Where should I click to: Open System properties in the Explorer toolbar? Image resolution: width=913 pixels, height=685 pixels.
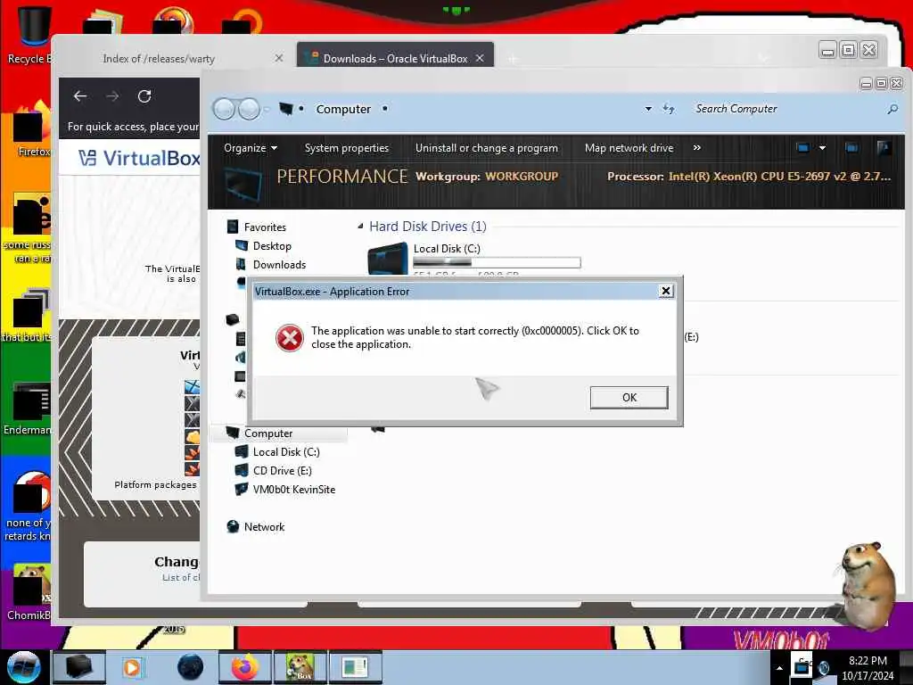click(x=347, y=148)
